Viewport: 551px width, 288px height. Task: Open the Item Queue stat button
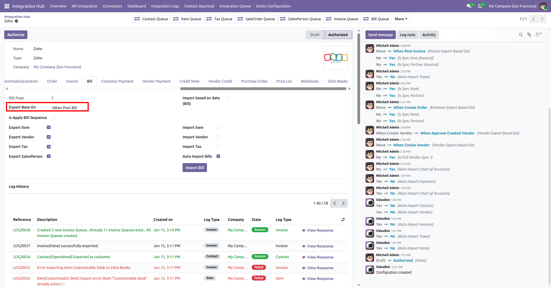pos(187,19)
